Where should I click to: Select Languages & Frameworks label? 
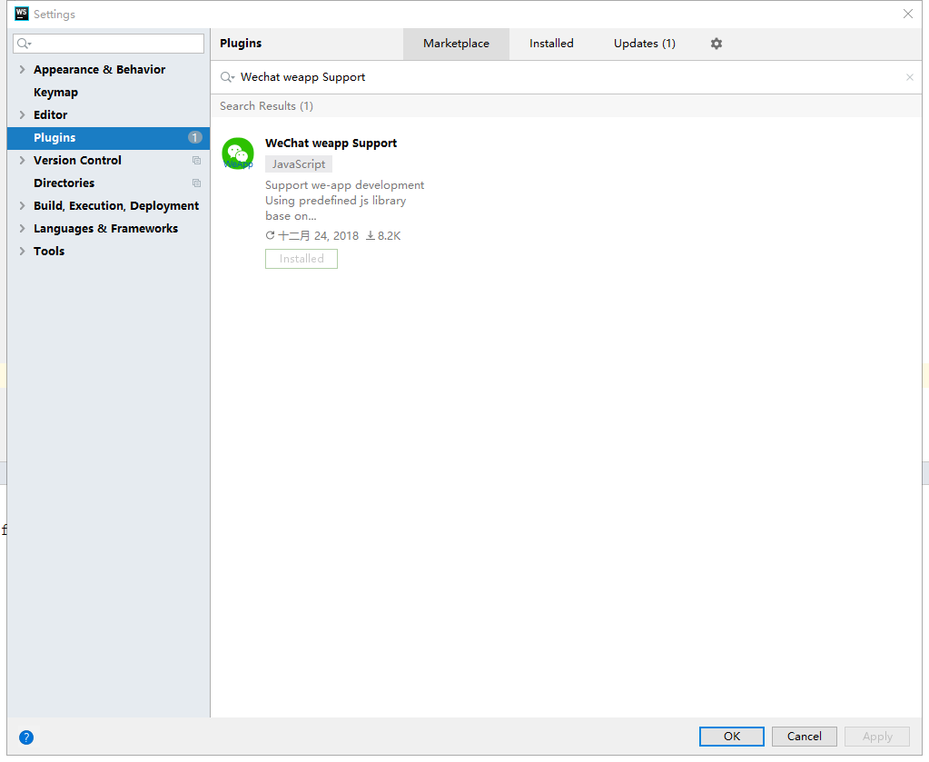click(106, 229)
